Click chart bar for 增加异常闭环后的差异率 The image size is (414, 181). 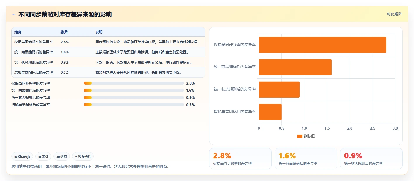pyautogui.click(x=270, y=112)
